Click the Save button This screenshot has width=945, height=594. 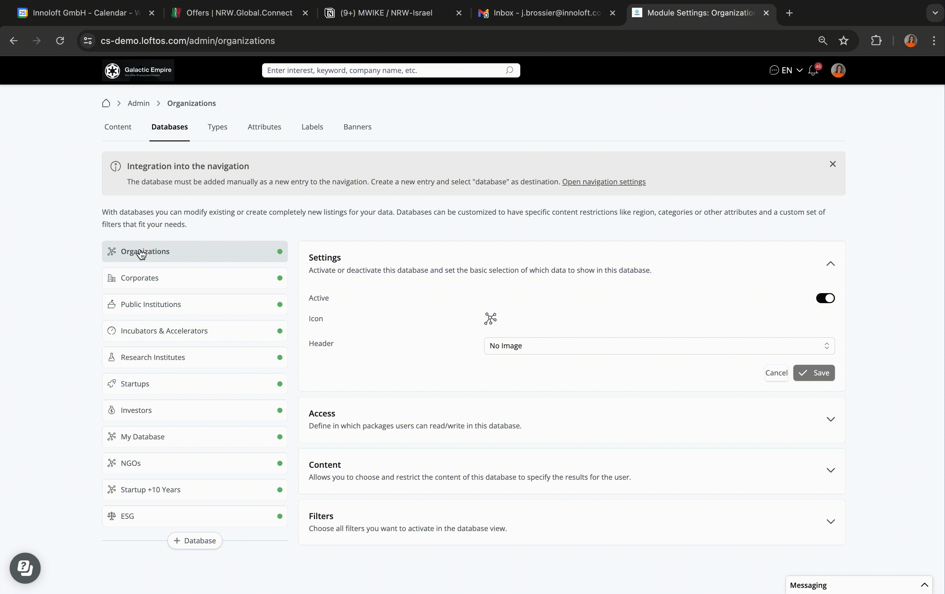814,373
